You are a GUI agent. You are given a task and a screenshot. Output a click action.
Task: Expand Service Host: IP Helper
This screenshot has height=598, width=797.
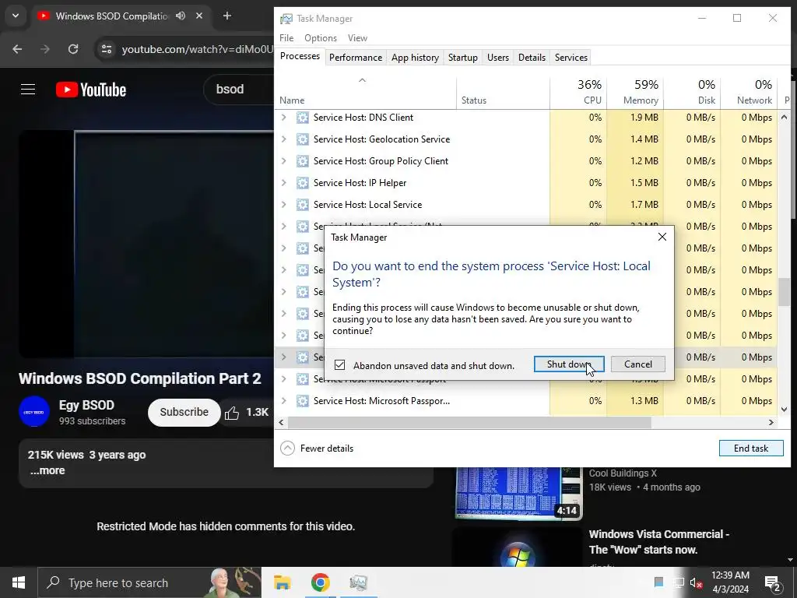(x=283, y=183)
